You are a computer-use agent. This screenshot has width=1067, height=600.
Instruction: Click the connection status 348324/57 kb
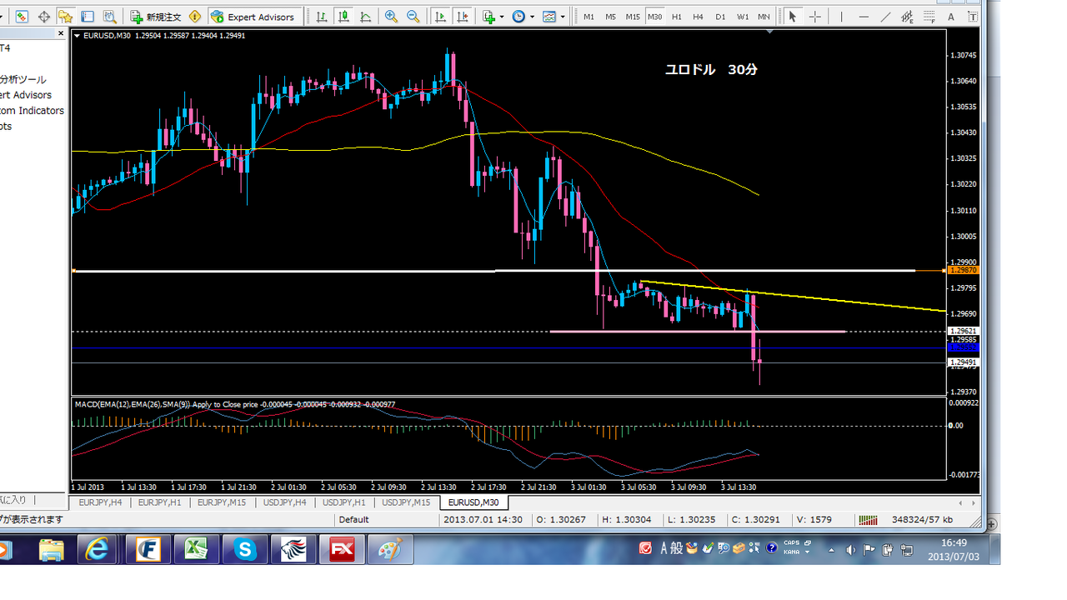click(x=922, y=520)
